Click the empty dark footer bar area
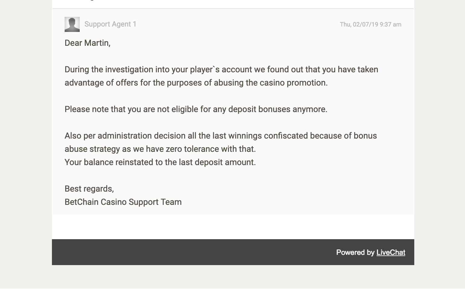Viewport: 465px width, 291px height. pos(193,252)
